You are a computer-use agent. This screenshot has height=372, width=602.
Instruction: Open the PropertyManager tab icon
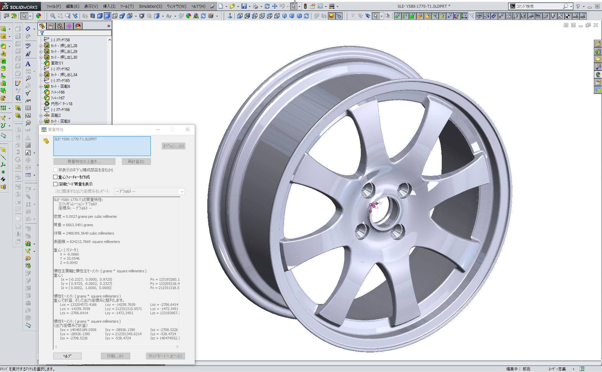pyautogui.click(x=51, y=26)
